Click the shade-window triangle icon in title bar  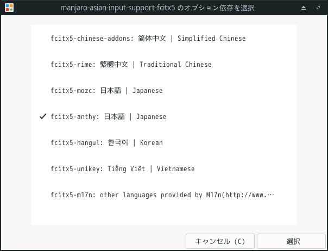coord(304,8)
